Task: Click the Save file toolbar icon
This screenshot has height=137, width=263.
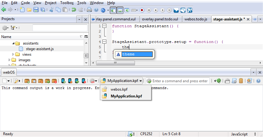Action: 36,10
